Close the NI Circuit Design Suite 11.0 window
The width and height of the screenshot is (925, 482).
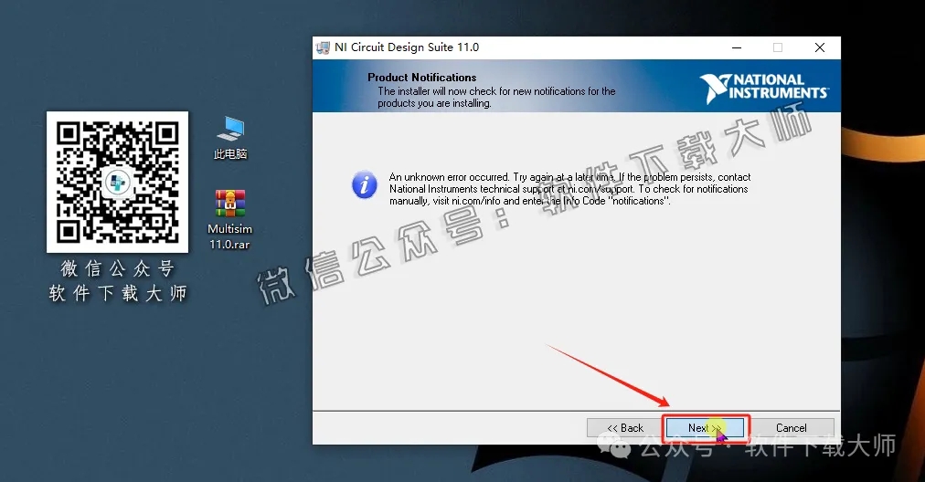pyautogui.click(x=819, y=47)
